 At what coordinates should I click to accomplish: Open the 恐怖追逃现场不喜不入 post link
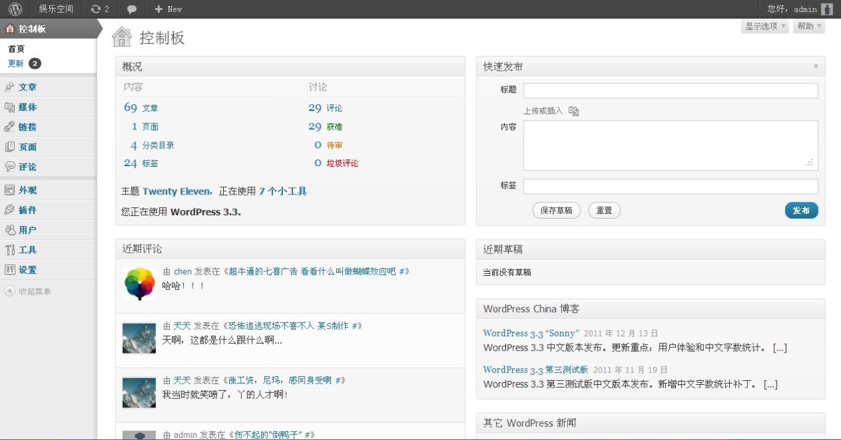click(289, 326)
